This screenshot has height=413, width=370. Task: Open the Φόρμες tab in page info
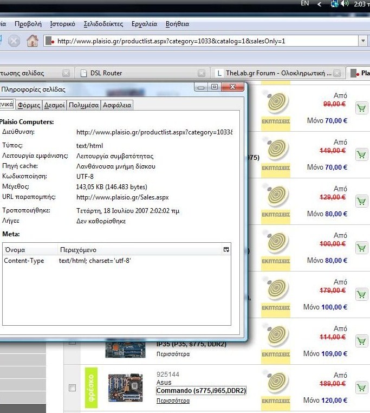tap(29, 105)
